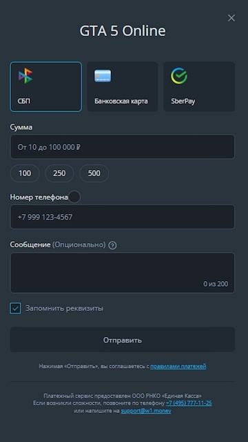Viewport: 248px width, 442px height.
Task: Choose the 250 ruble preset amount
Action: 59,173
